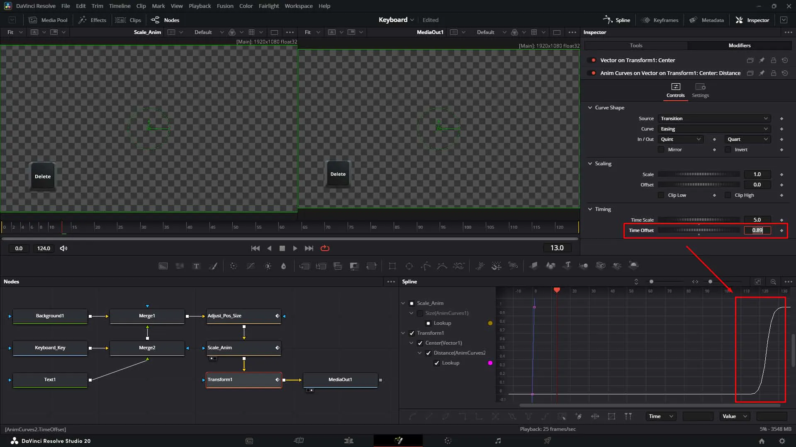Open the In dropdown set to Quint
The height and width of the screenshot is (447, 796).
point(681,139)
